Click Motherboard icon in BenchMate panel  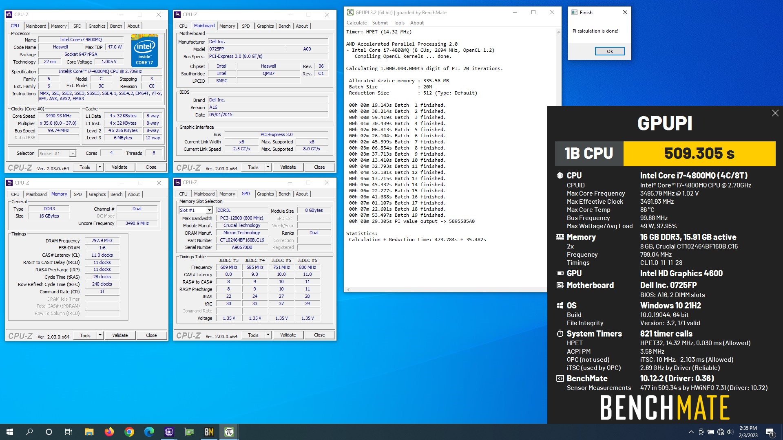point(560,285)
